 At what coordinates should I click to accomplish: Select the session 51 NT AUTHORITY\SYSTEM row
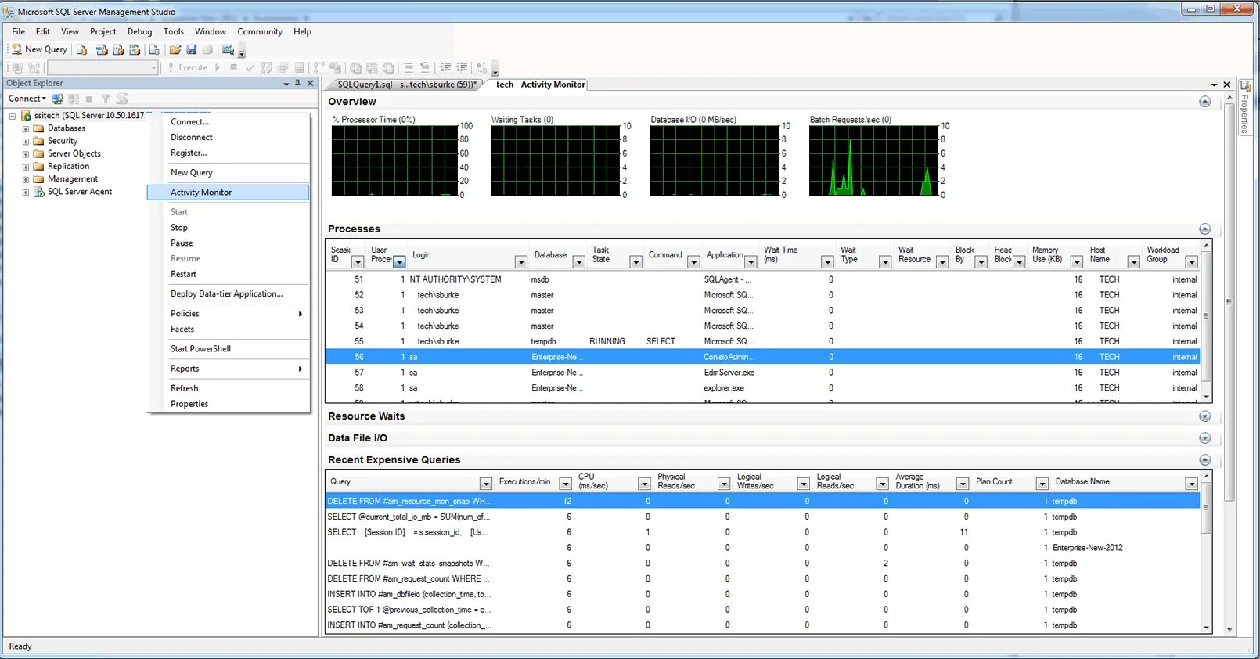763,279
